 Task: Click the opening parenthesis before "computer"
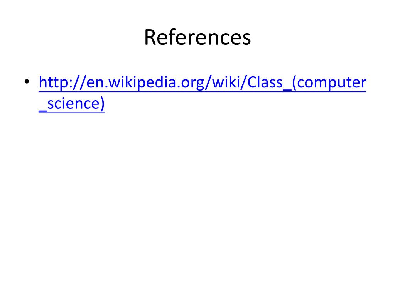pyautogui.click(x=294, y=82)
